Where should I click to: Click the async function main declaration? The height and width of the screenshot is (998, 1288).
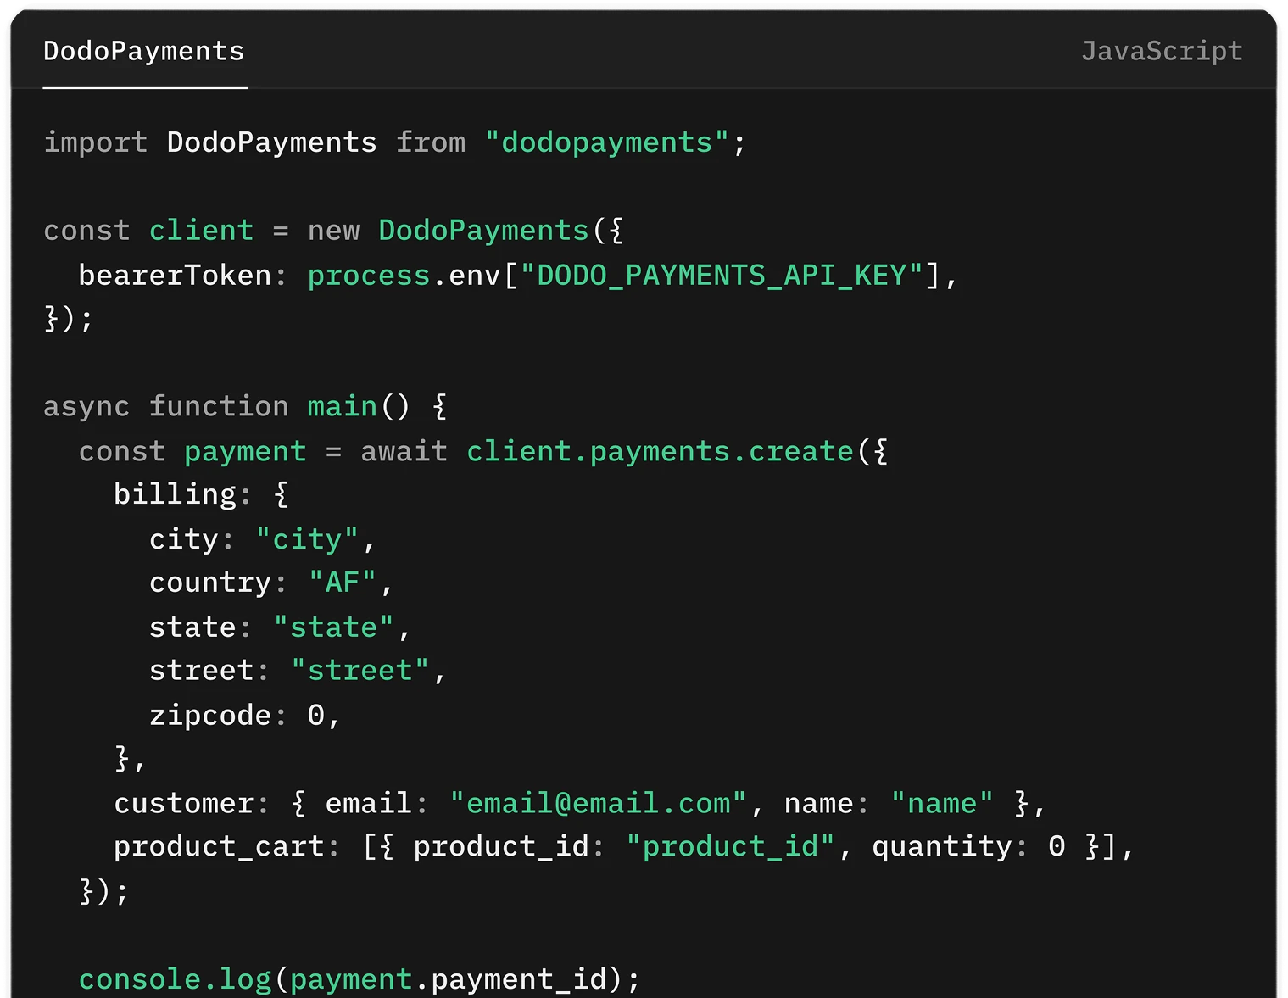coord(245,405)
